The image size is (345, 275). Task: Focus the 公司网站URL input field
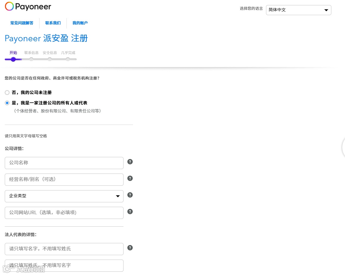[x=64, y=213]
